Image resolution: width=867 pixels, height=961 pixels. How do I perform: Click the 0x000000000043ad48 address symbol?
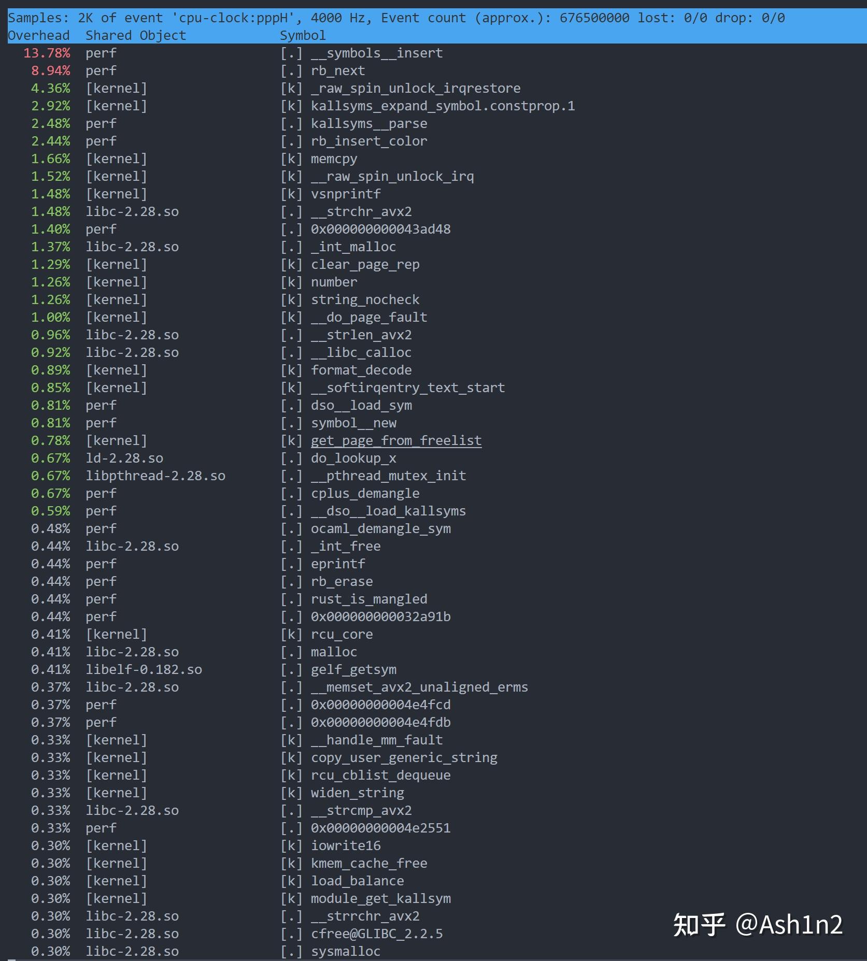380,230
